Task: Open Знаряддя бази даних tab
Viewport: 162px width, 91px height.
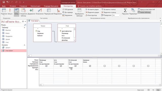Action: 51,6
